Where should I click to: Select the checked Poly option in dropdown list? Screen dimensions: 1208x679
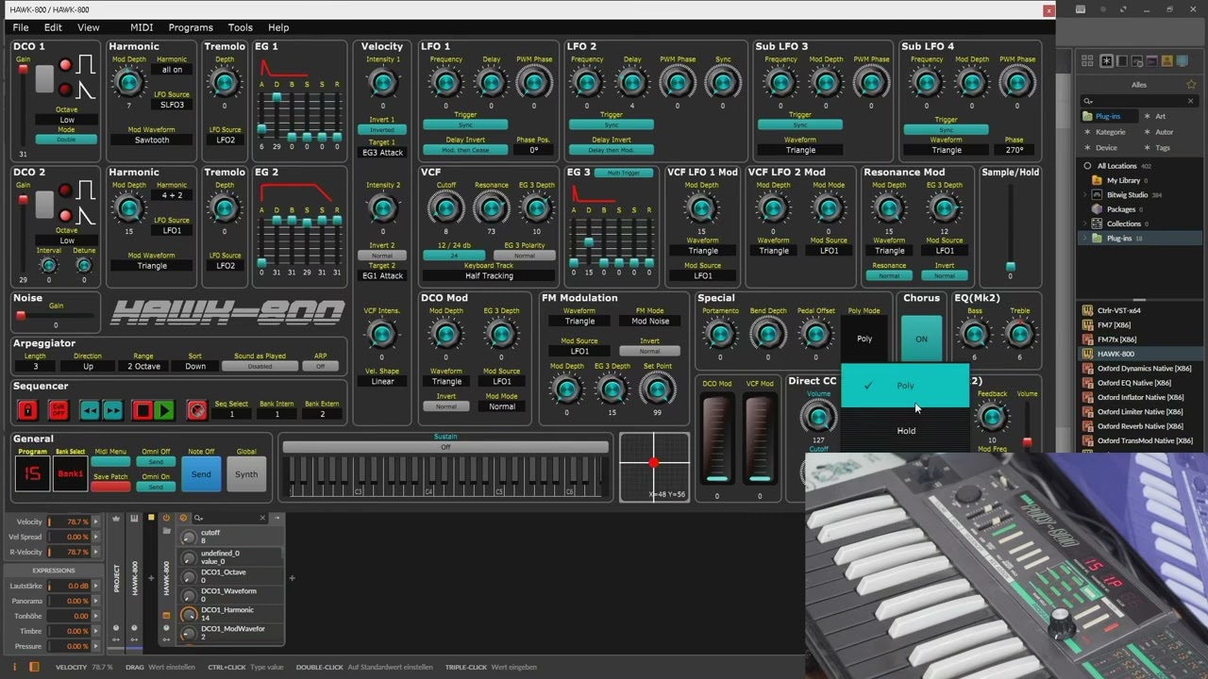pos(905,386)
